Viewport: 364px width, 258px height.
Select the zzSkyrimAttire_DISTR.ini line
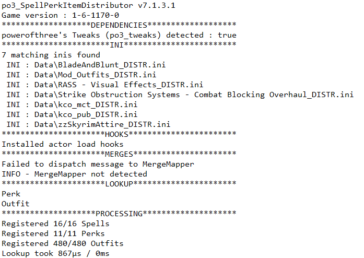[x=88, y=124]
